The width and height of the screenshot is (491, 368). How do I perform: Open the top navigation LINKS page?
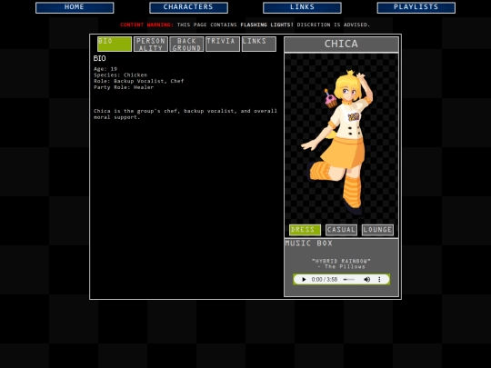(302, 7)
